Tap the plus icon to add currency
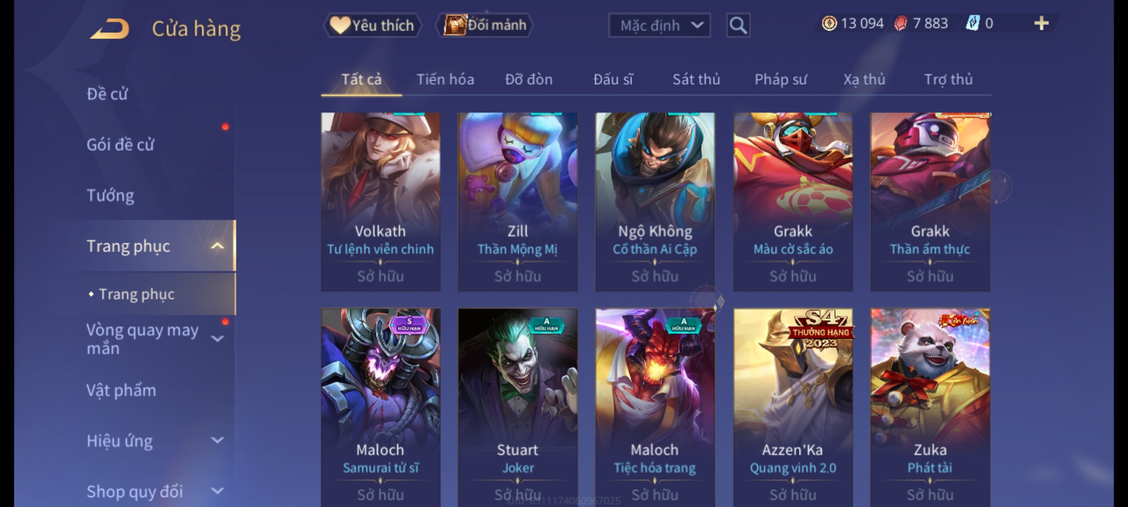Screen dimensions: 1128x507 click(1042, 23)
